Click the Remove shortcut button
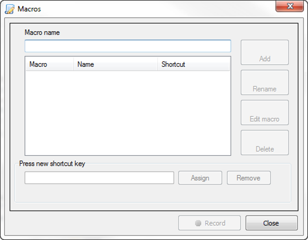The width and height of the screenshot is (308, 240). pos(249,178)
